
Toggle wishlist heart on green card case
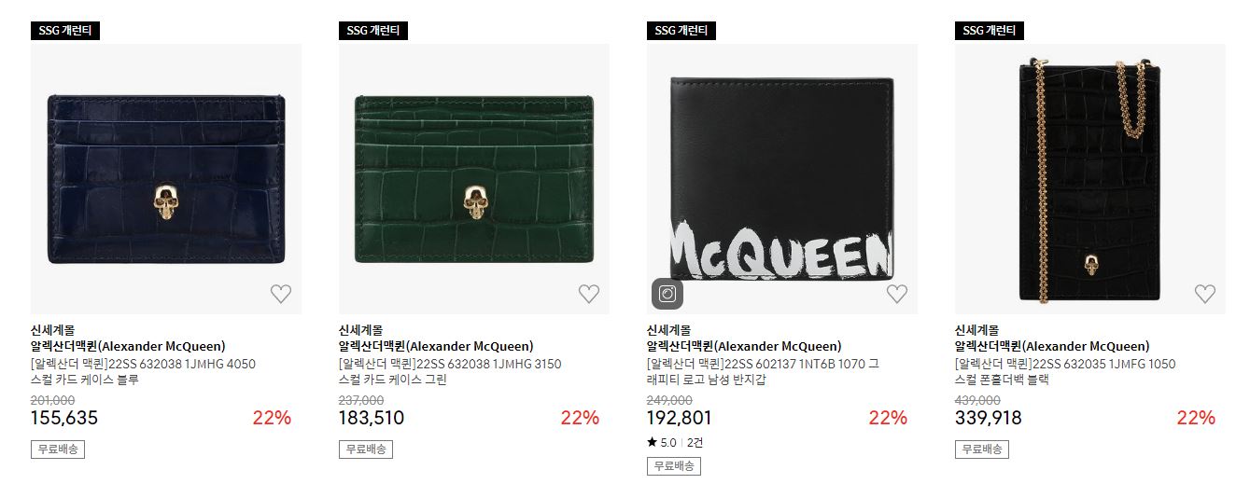tap(589, 294)
